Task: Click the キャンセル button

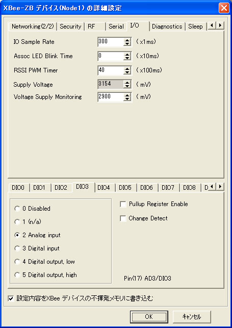Action: coord(192,317)
